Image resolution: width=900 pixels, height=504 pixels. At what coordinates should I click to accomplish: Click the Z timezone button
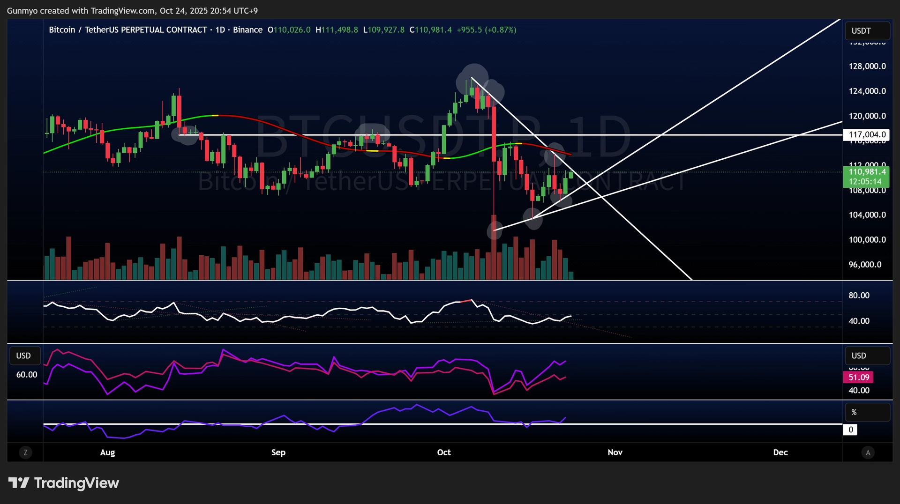tap(25, 452)
